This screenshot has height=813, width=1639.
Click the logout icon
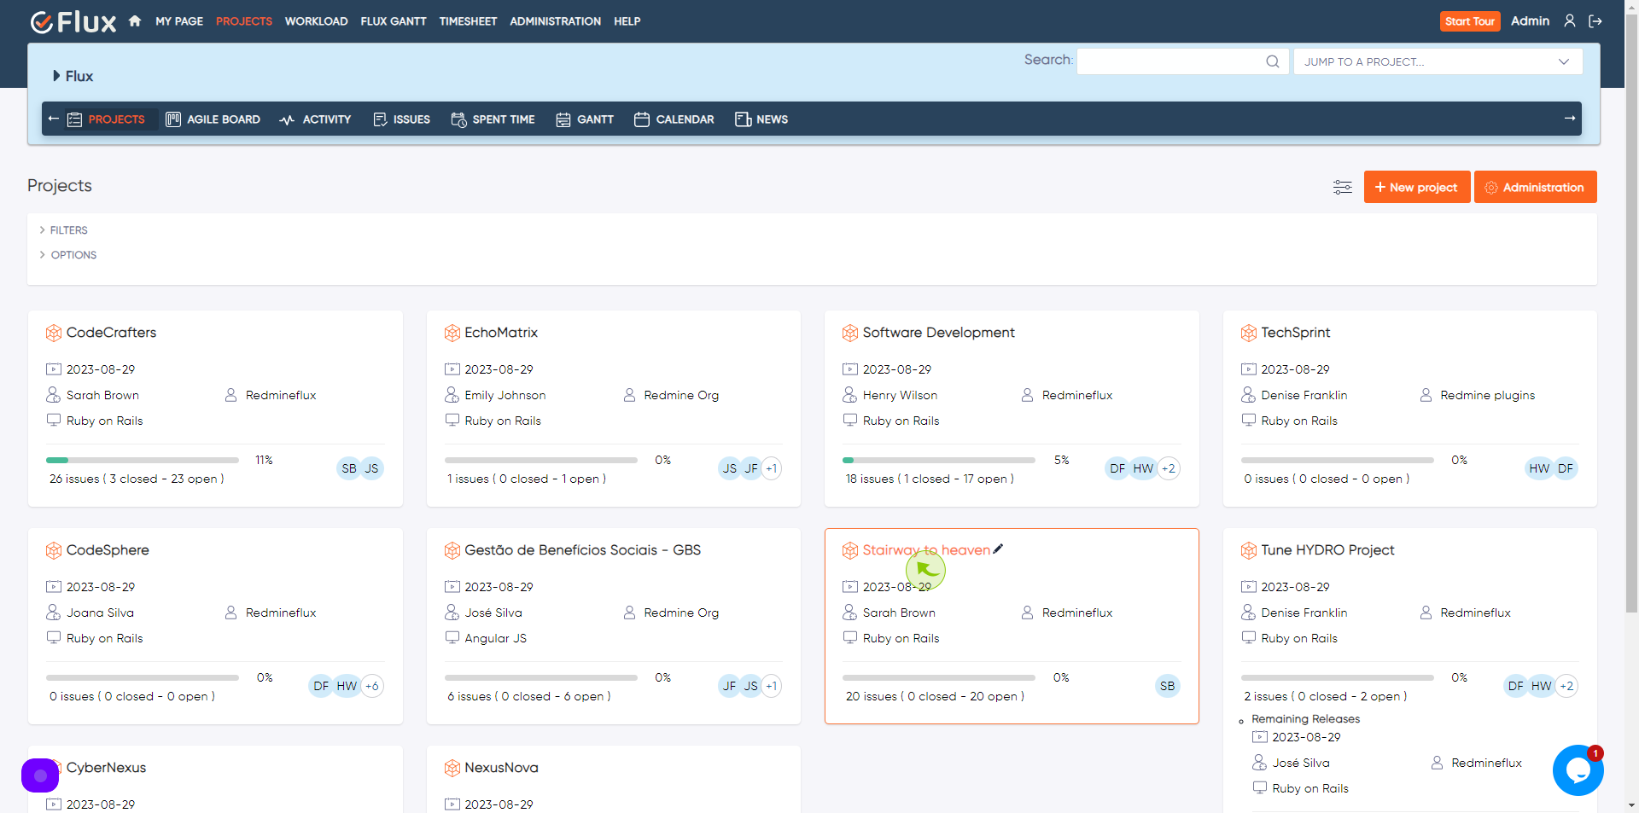tap(1595, 21)
